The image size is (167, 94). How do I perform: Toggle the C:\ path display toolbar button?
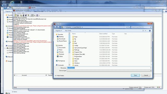35,15
